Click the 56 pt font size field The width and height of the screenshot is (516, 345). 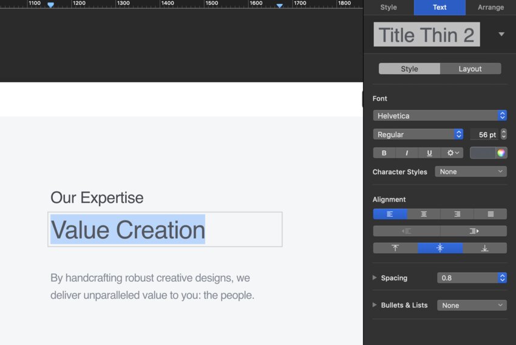tap(484, 134)
